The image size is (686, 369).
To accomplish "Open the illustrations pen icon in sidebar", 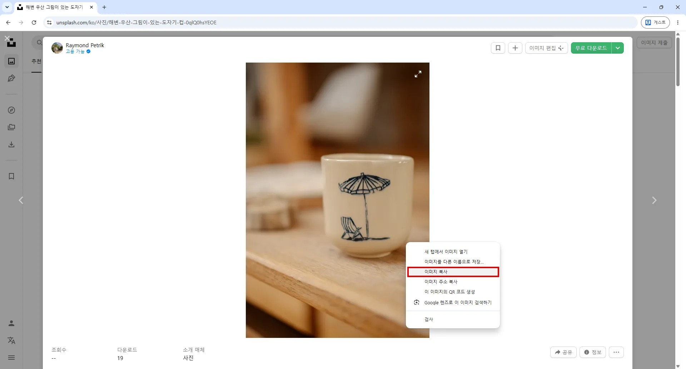I will click(x=11, y=78).
